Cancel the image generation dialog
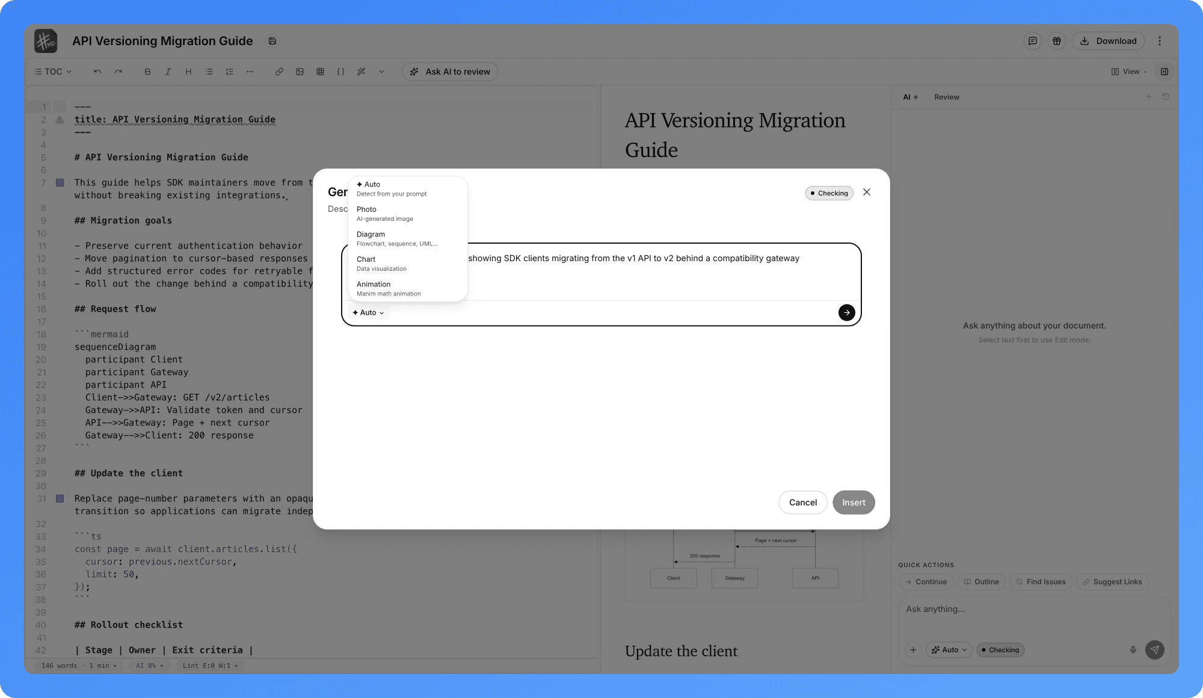This screenshot has height=698, width=1203. 803,502
